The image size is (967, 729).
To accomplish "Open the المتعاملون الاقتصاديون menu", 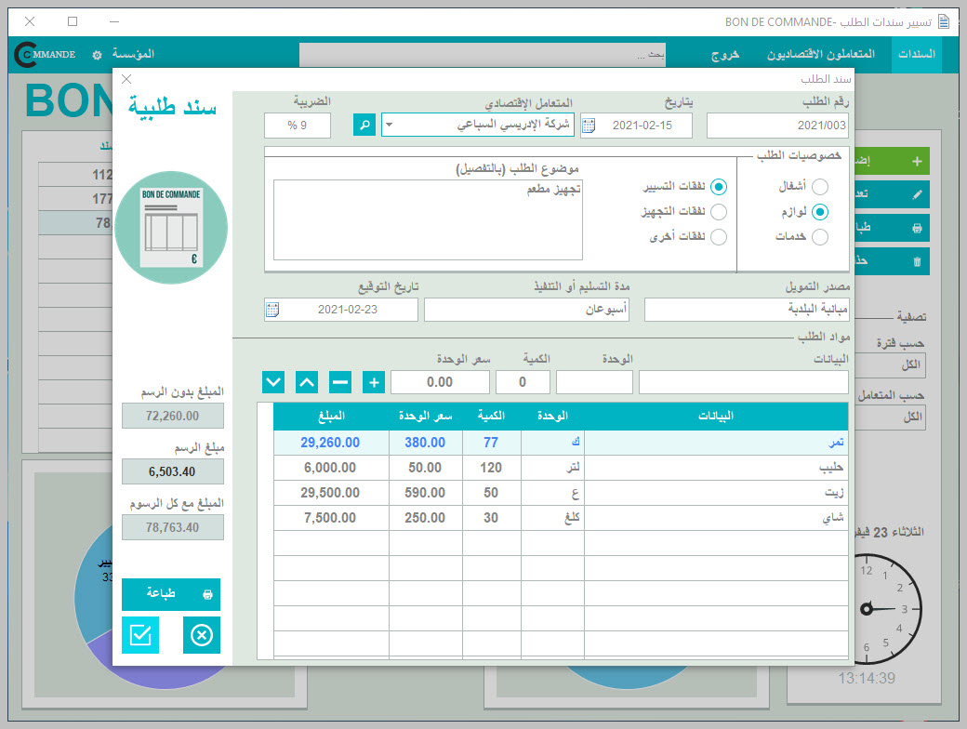I will tap(821, 55).
